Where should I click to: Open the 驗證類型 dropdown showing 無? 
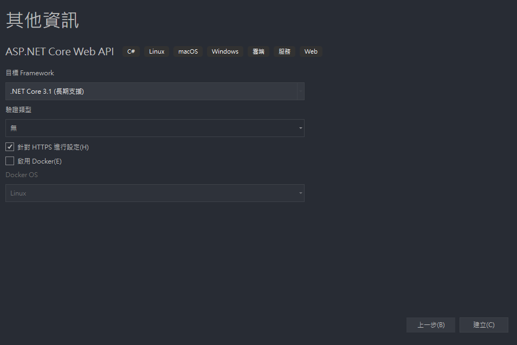pyautogui.click(x=154, y=128)
